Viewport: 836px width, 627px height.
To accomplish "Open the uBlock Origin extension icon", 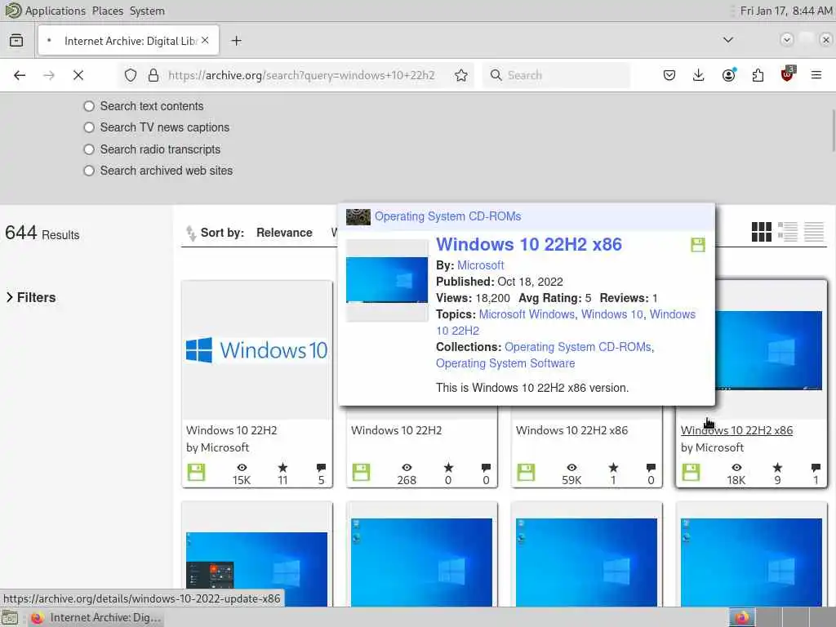I will [788, 74].
